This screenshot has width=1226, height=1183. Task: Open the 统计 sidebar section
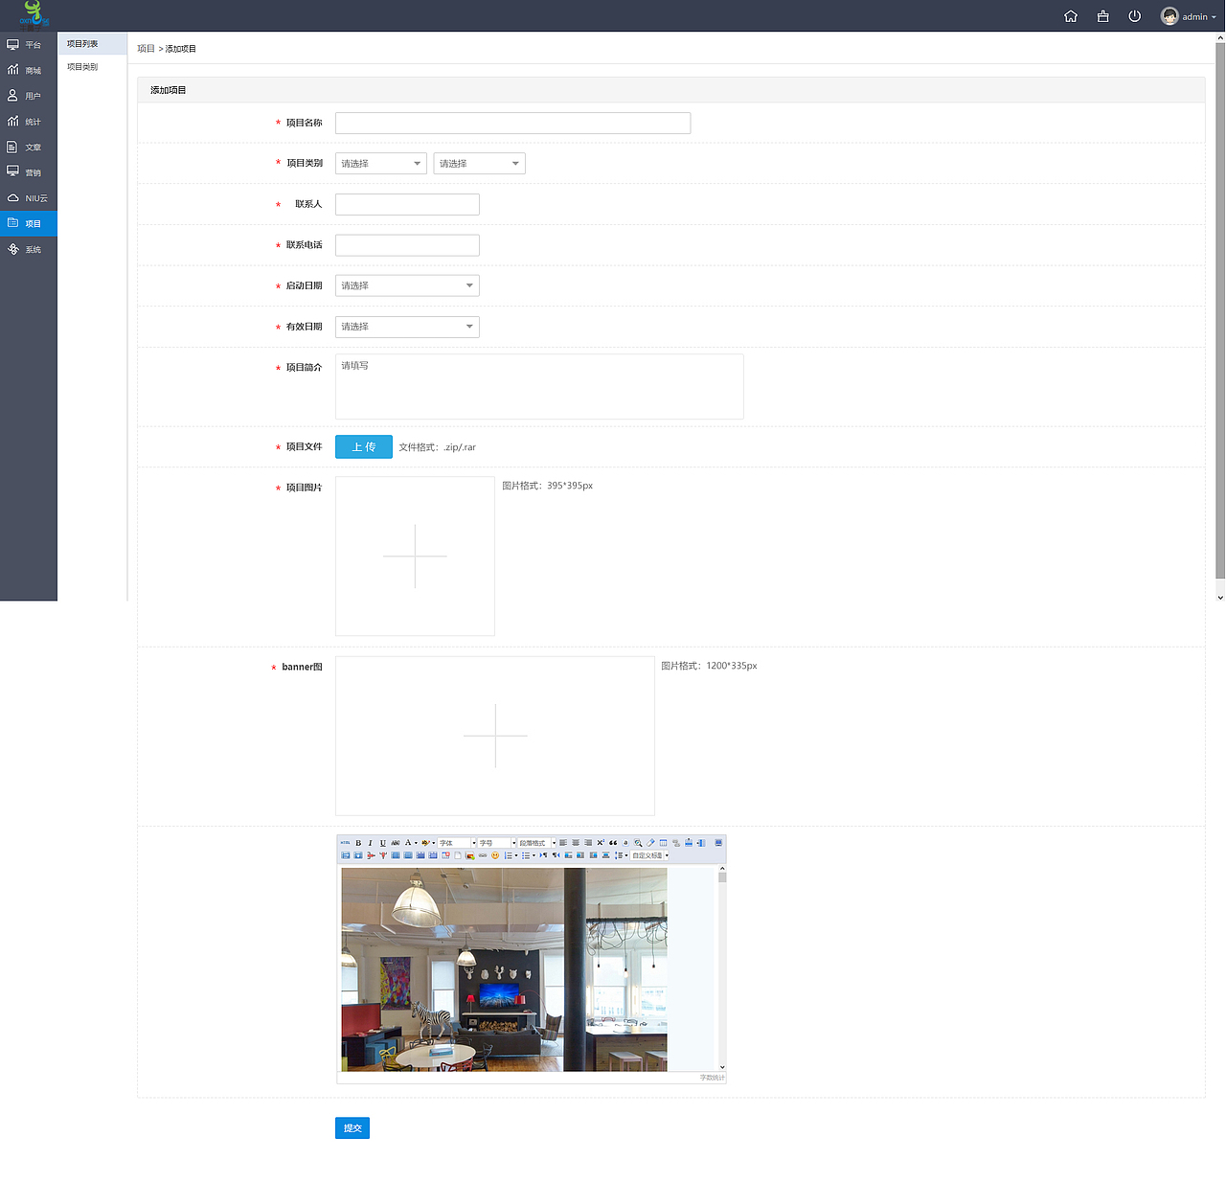(29, 122)
